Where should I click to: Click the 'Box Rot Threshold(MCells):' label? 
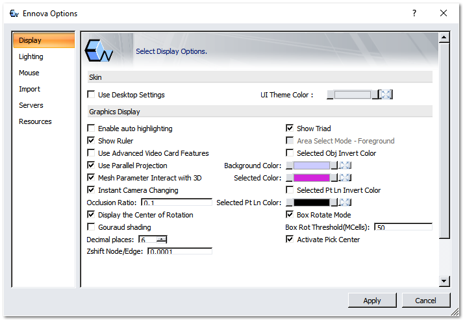[x=327, y=227]
